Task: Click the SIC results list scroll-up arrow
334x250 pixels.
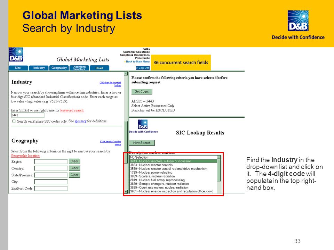Action: [x=219, y=157]
